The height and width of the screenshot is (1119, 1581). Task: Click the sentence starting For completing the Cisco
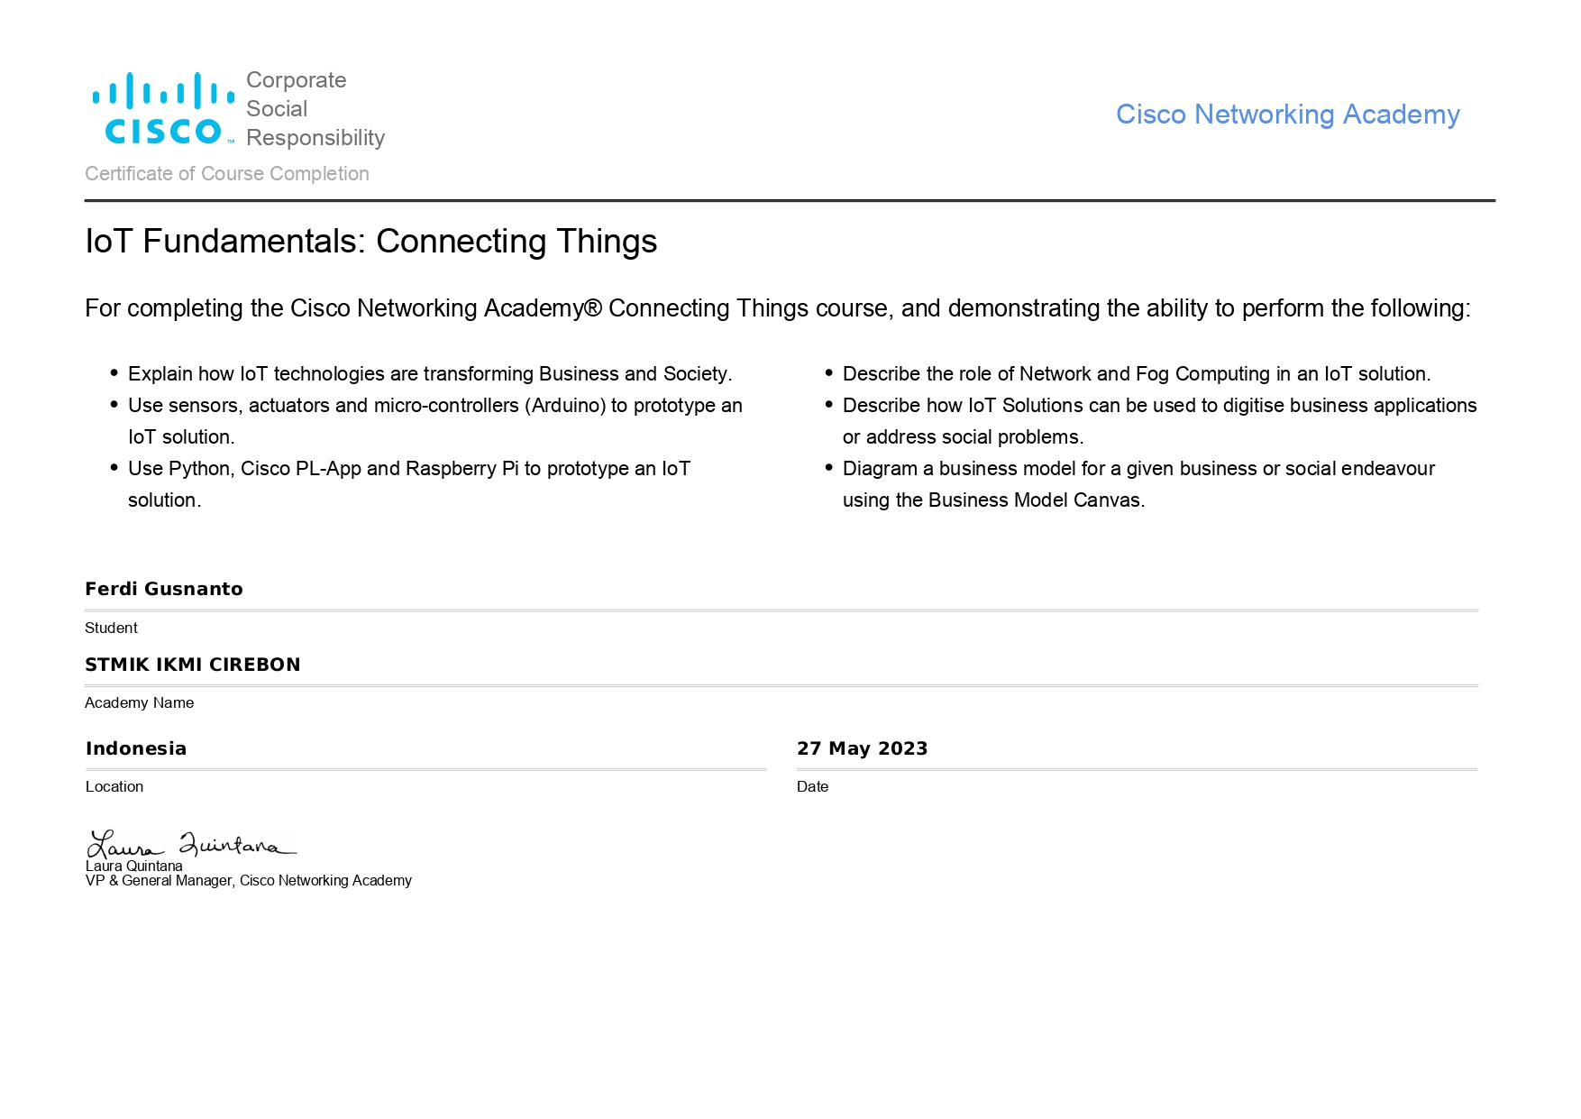[777, 308]
